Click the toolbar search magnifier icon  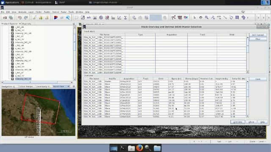[243, 12]
